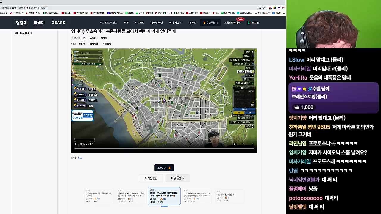
Task: Open clip card #107
Action: click(x=132, y=196)
